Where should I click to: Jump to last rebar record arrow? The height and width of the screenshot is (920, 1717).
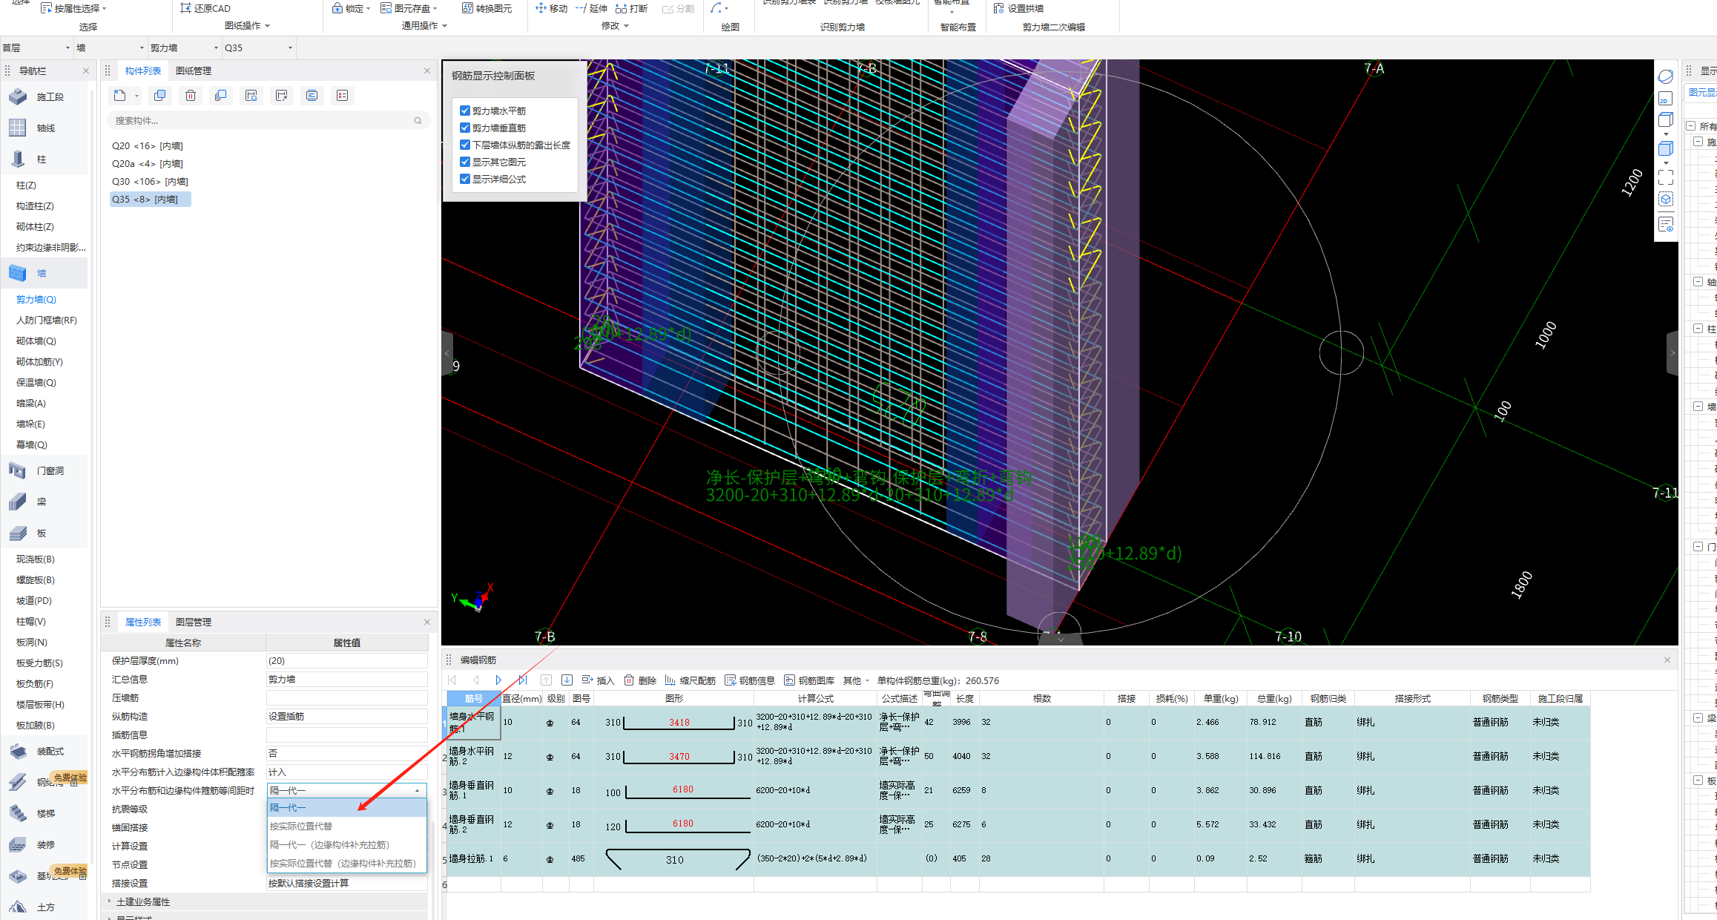[523, 680]
